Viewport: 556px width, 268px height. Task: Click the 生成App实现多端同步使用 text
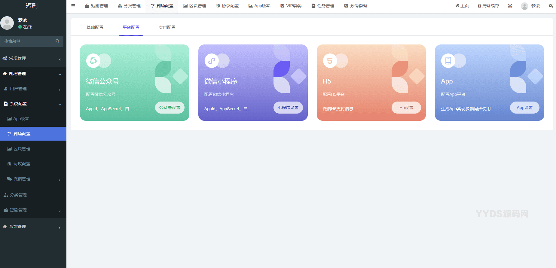click(466, 109)
